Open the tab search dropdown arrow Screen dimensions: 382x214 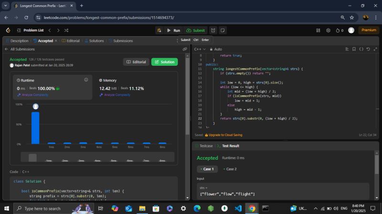5,6
